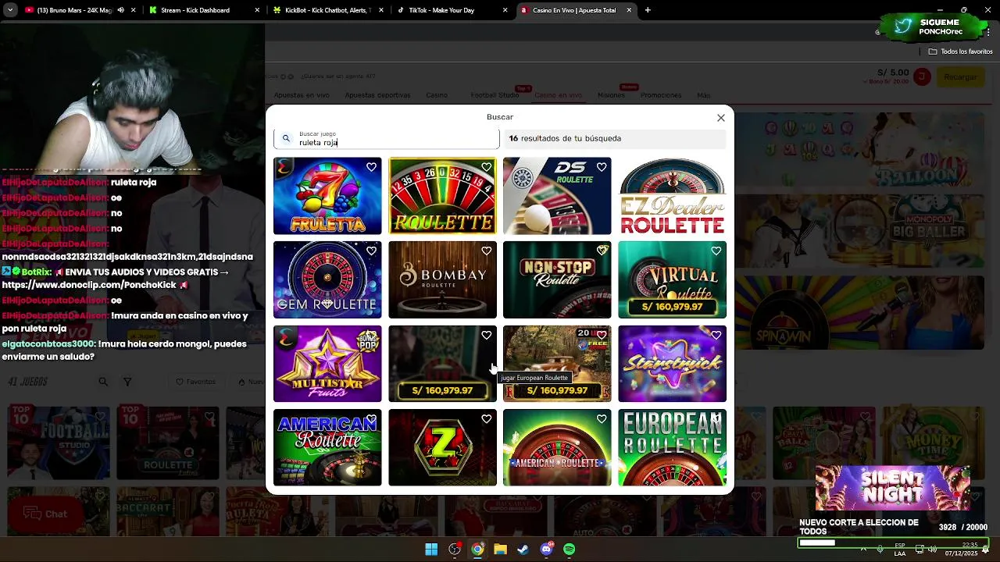Open Promociones menu item
This screenshot has height=562, width=1000.
click(x=661, y=95)
